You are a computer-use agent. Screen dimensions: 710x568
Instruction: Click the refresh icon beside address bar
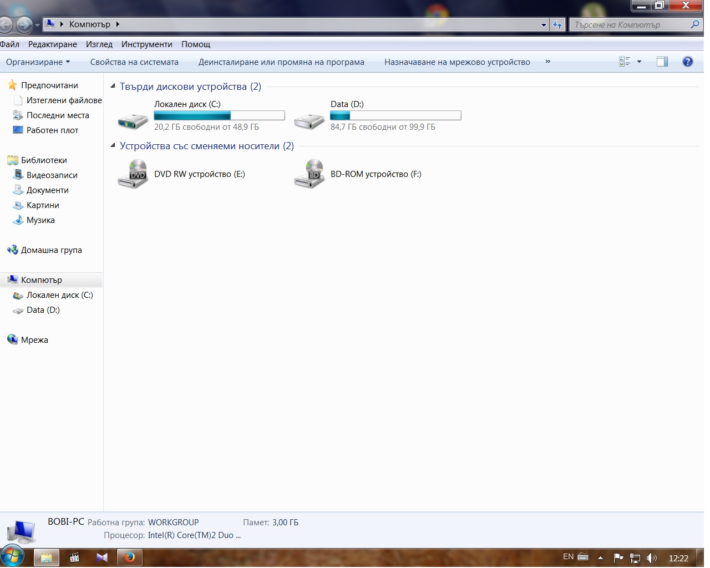(557, 24)
